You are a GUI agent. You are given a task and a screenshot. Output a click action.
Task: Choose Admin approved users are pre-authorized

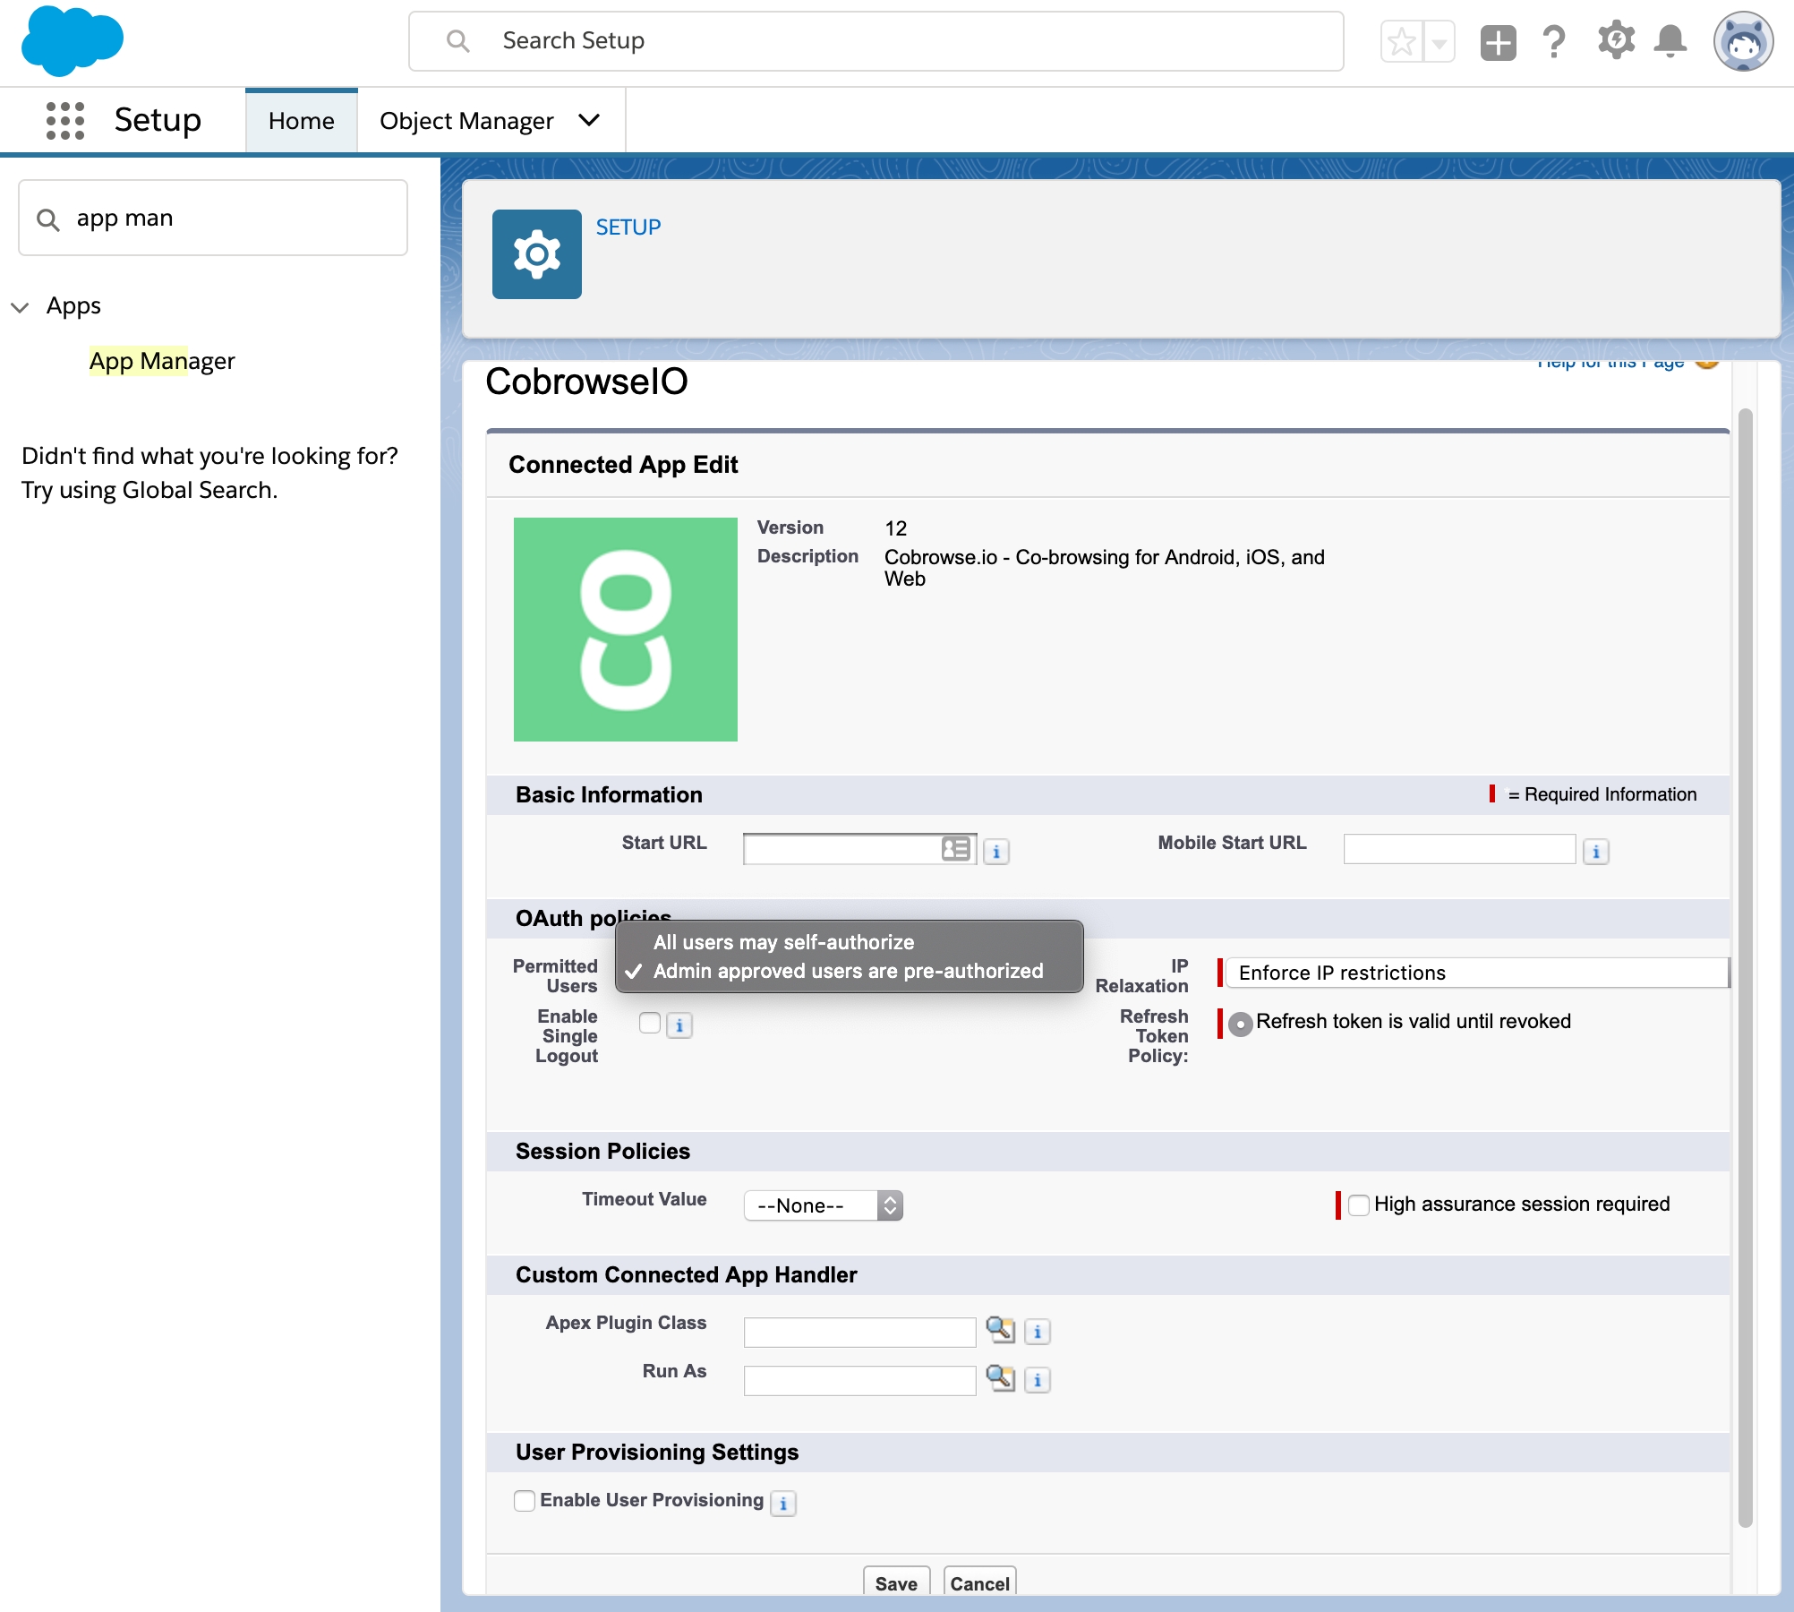(850, 971)
